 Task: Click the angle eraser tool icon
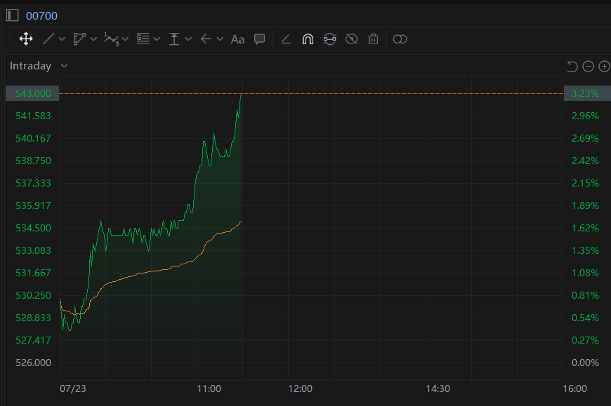coord(286,39)
